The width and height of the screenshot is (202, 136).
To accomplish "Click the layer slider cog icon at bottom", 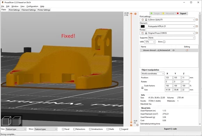I will 137,125.
